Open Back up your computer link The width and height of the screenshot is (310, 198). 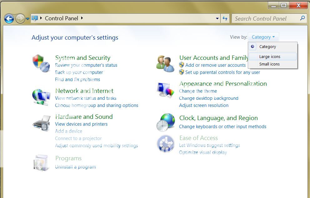point(79,72)
